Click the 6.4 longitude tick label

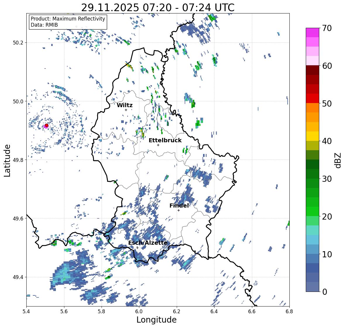(x=214, y=311)
